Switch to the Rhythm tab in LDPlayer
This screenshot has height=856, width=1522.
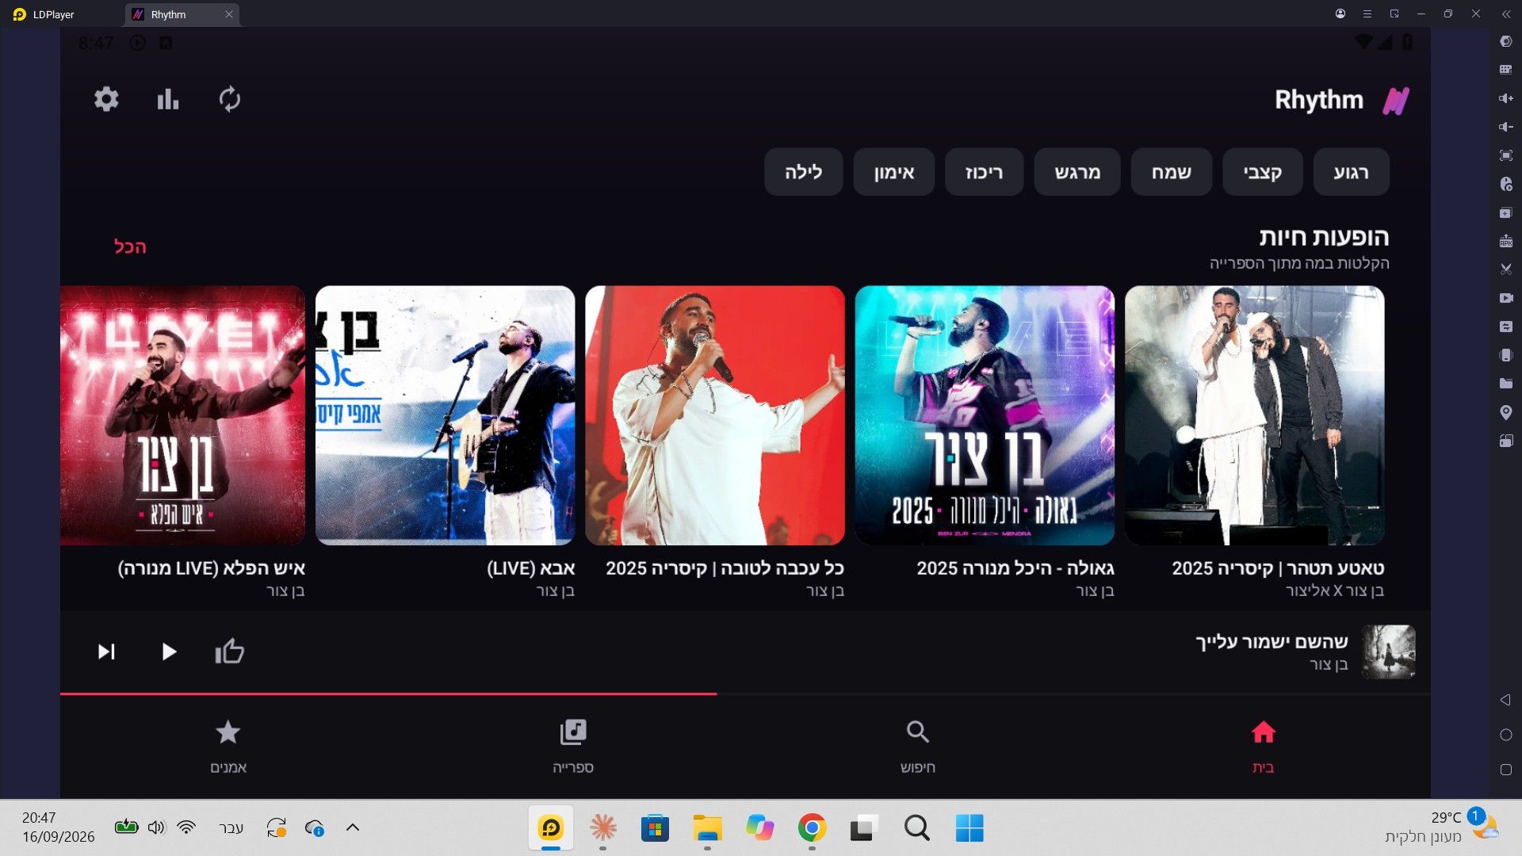tap(182, 14)
